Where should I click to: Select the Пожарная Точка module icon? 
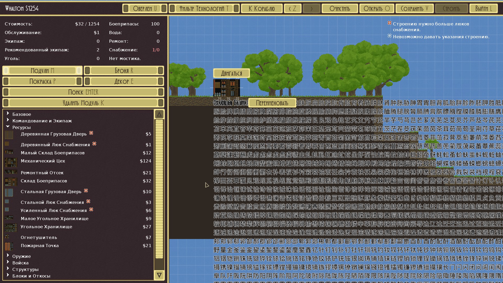pos(9,246)
